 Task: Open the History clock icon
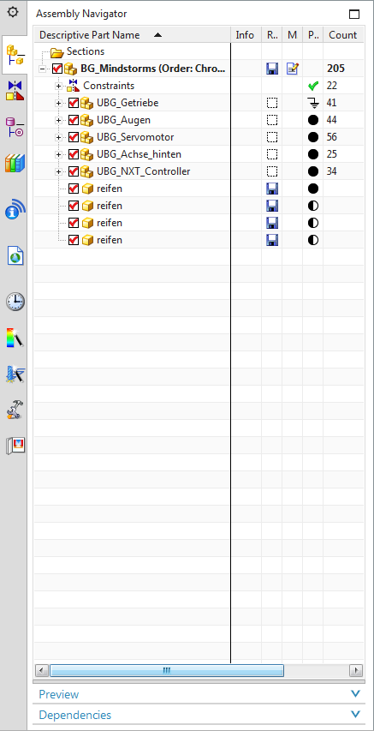[15, 302]
